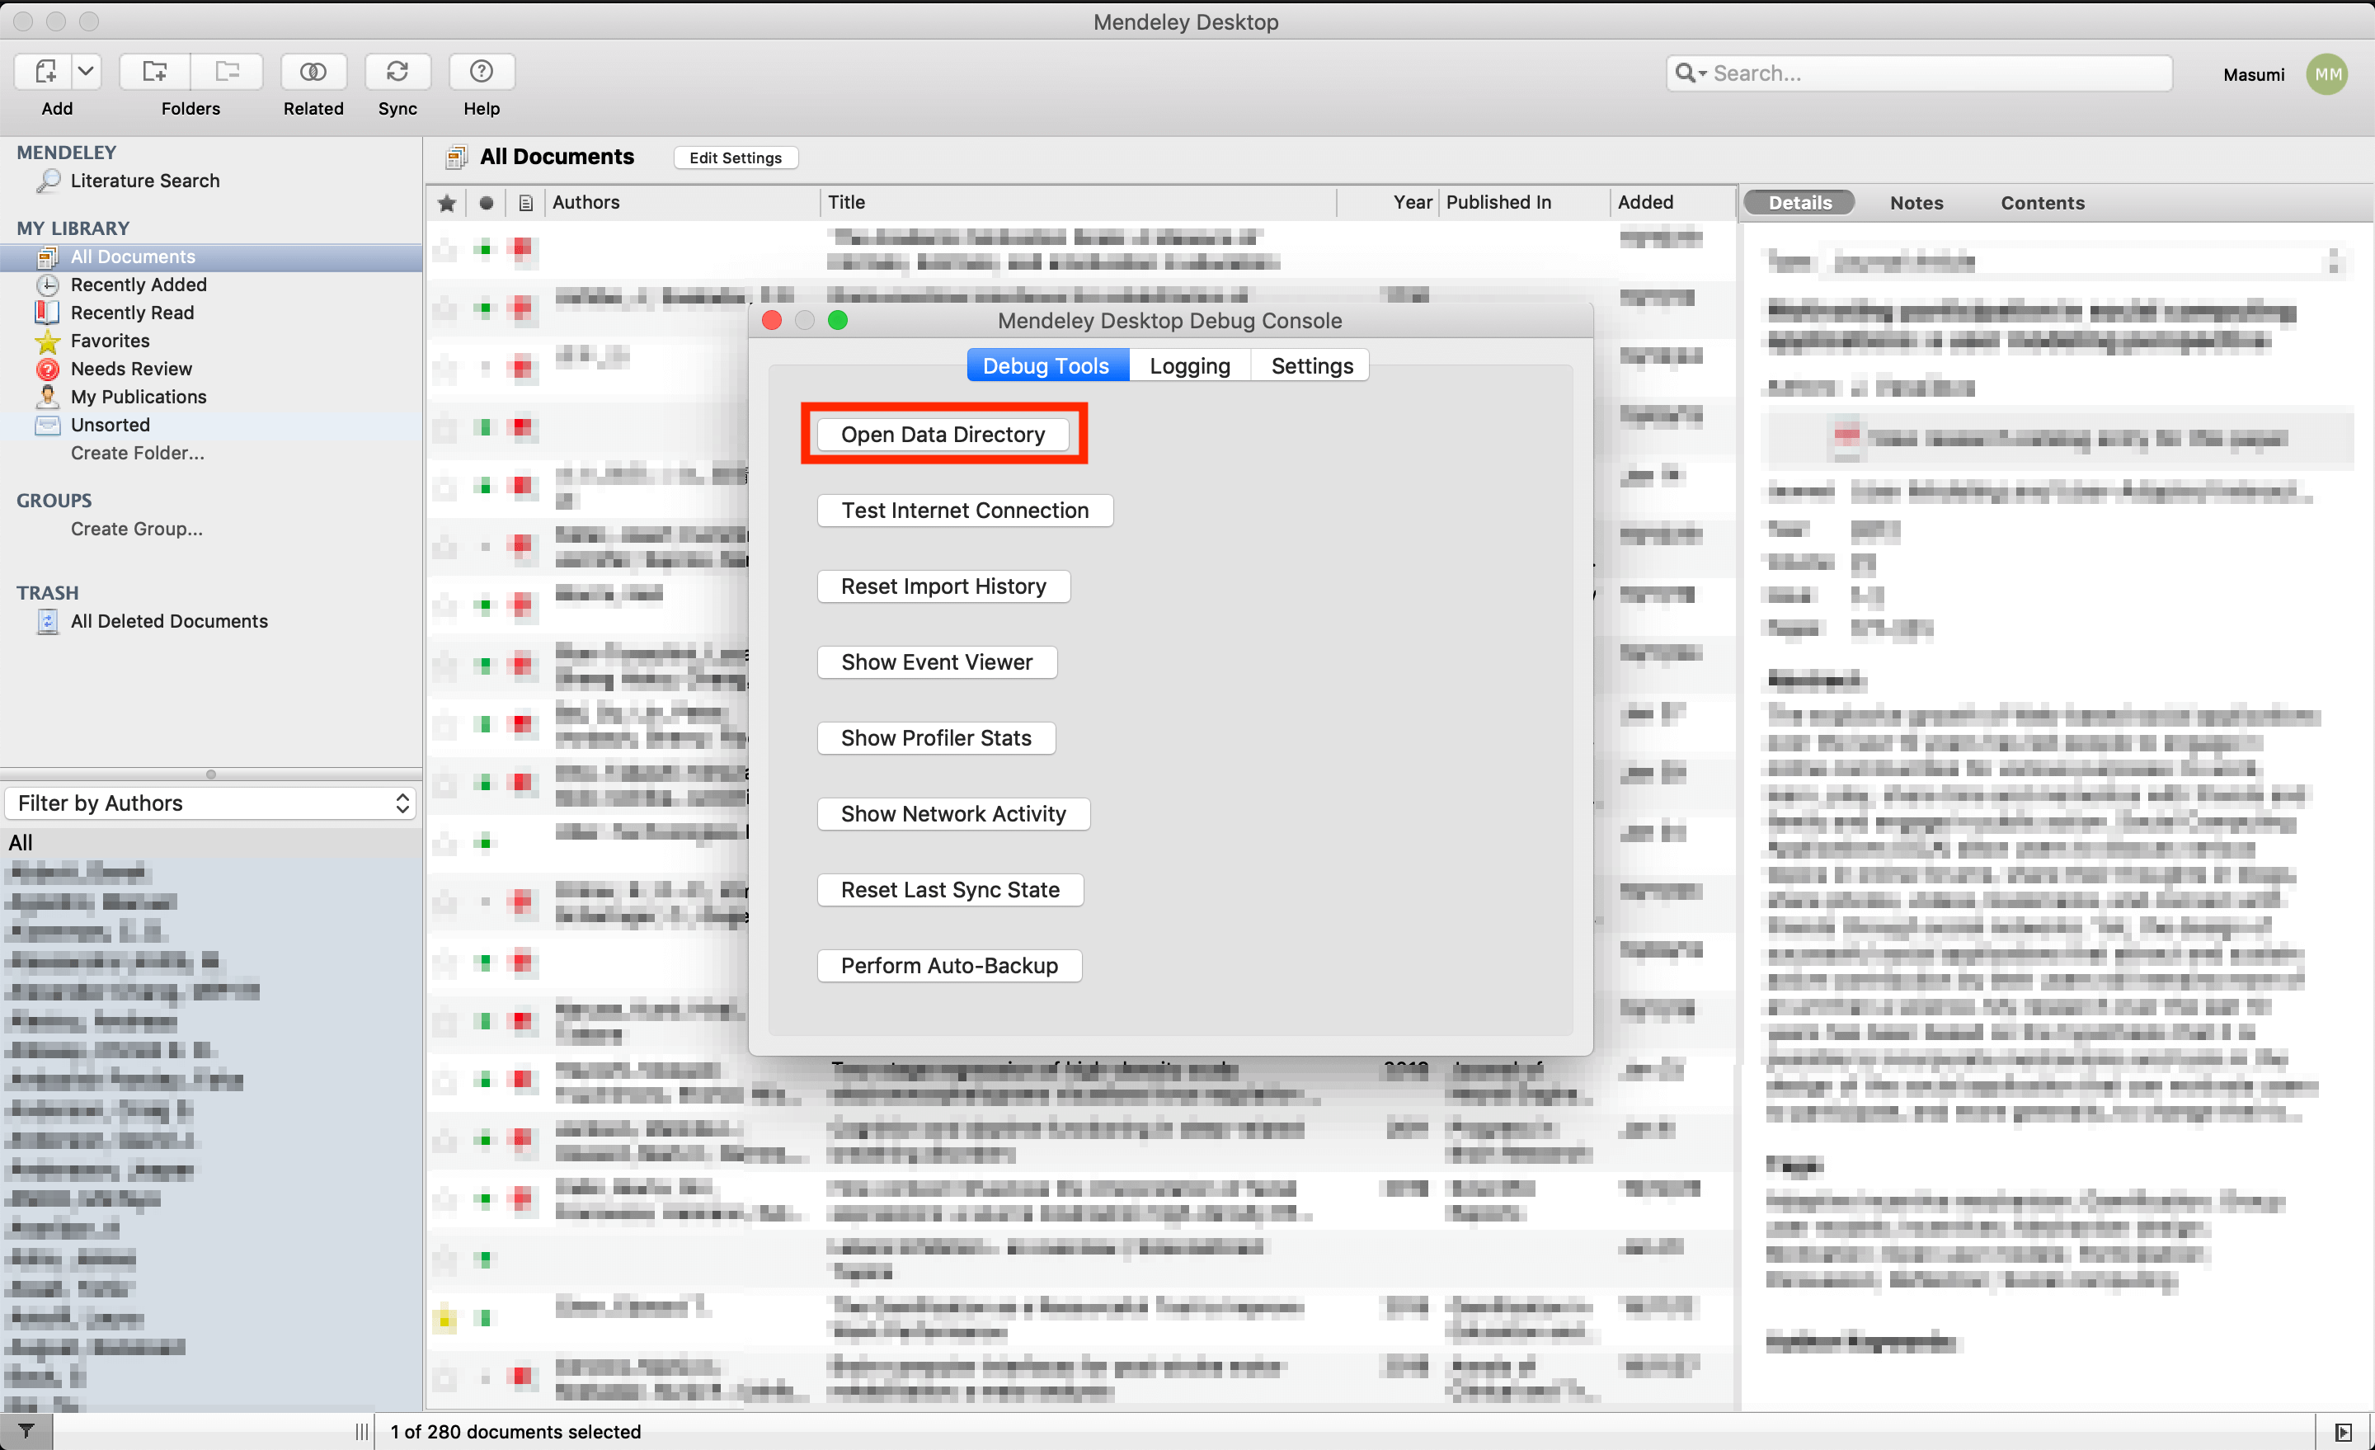Click the Related documents toolbar icon
The width and height of the screenshot is (2375, 1450).
tap(313, 71)
